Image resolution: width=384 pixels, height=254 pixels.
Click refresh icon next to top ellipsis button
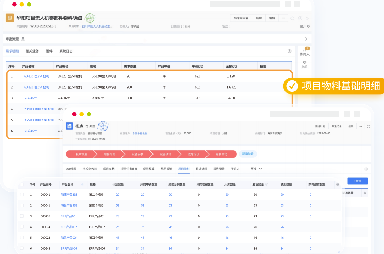[x=292, y=18]
